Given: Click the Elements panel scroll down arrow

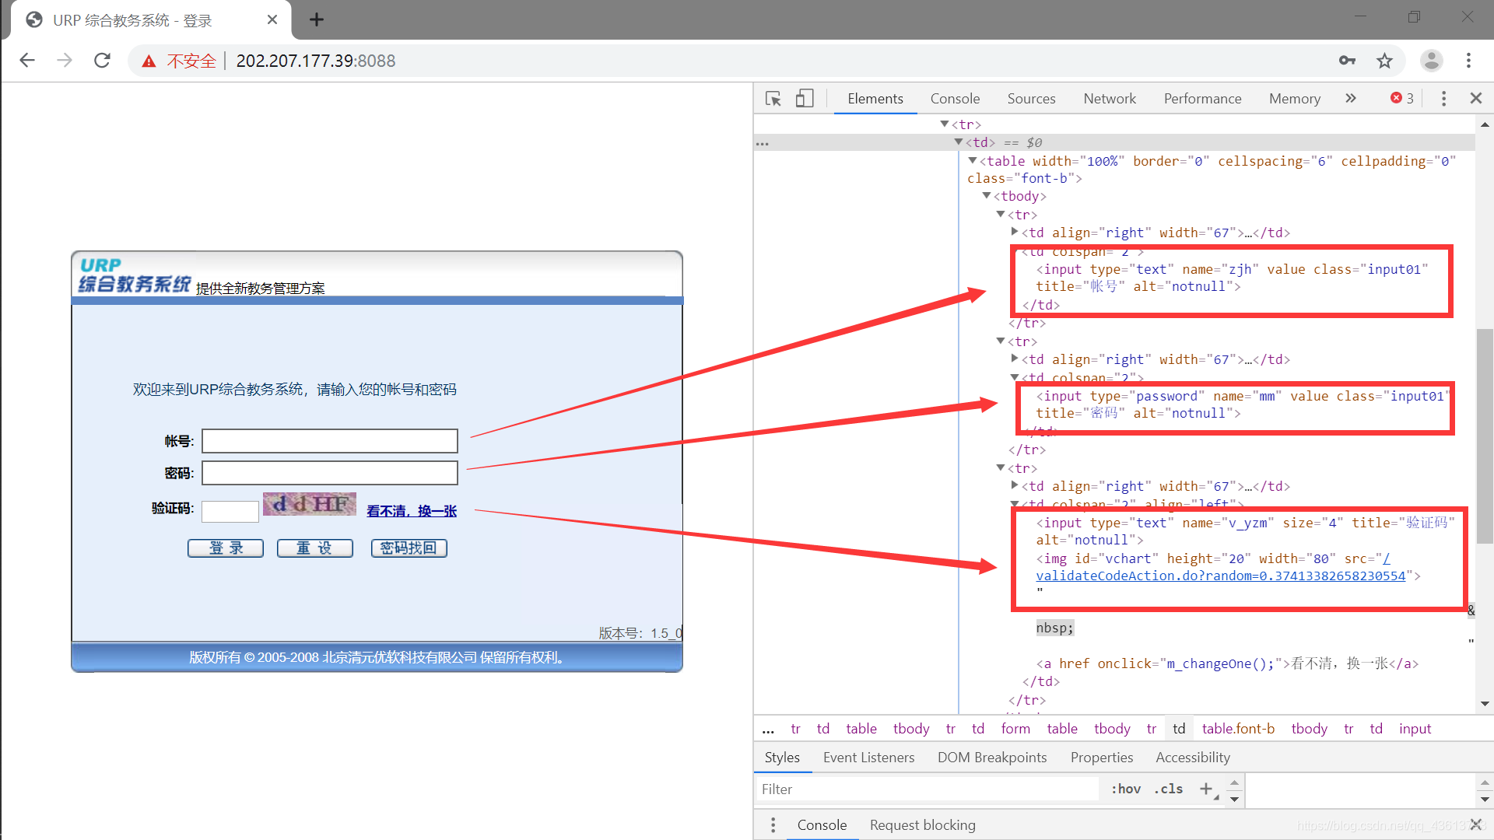Looking at the screenshot, I should coord(1485,704).
